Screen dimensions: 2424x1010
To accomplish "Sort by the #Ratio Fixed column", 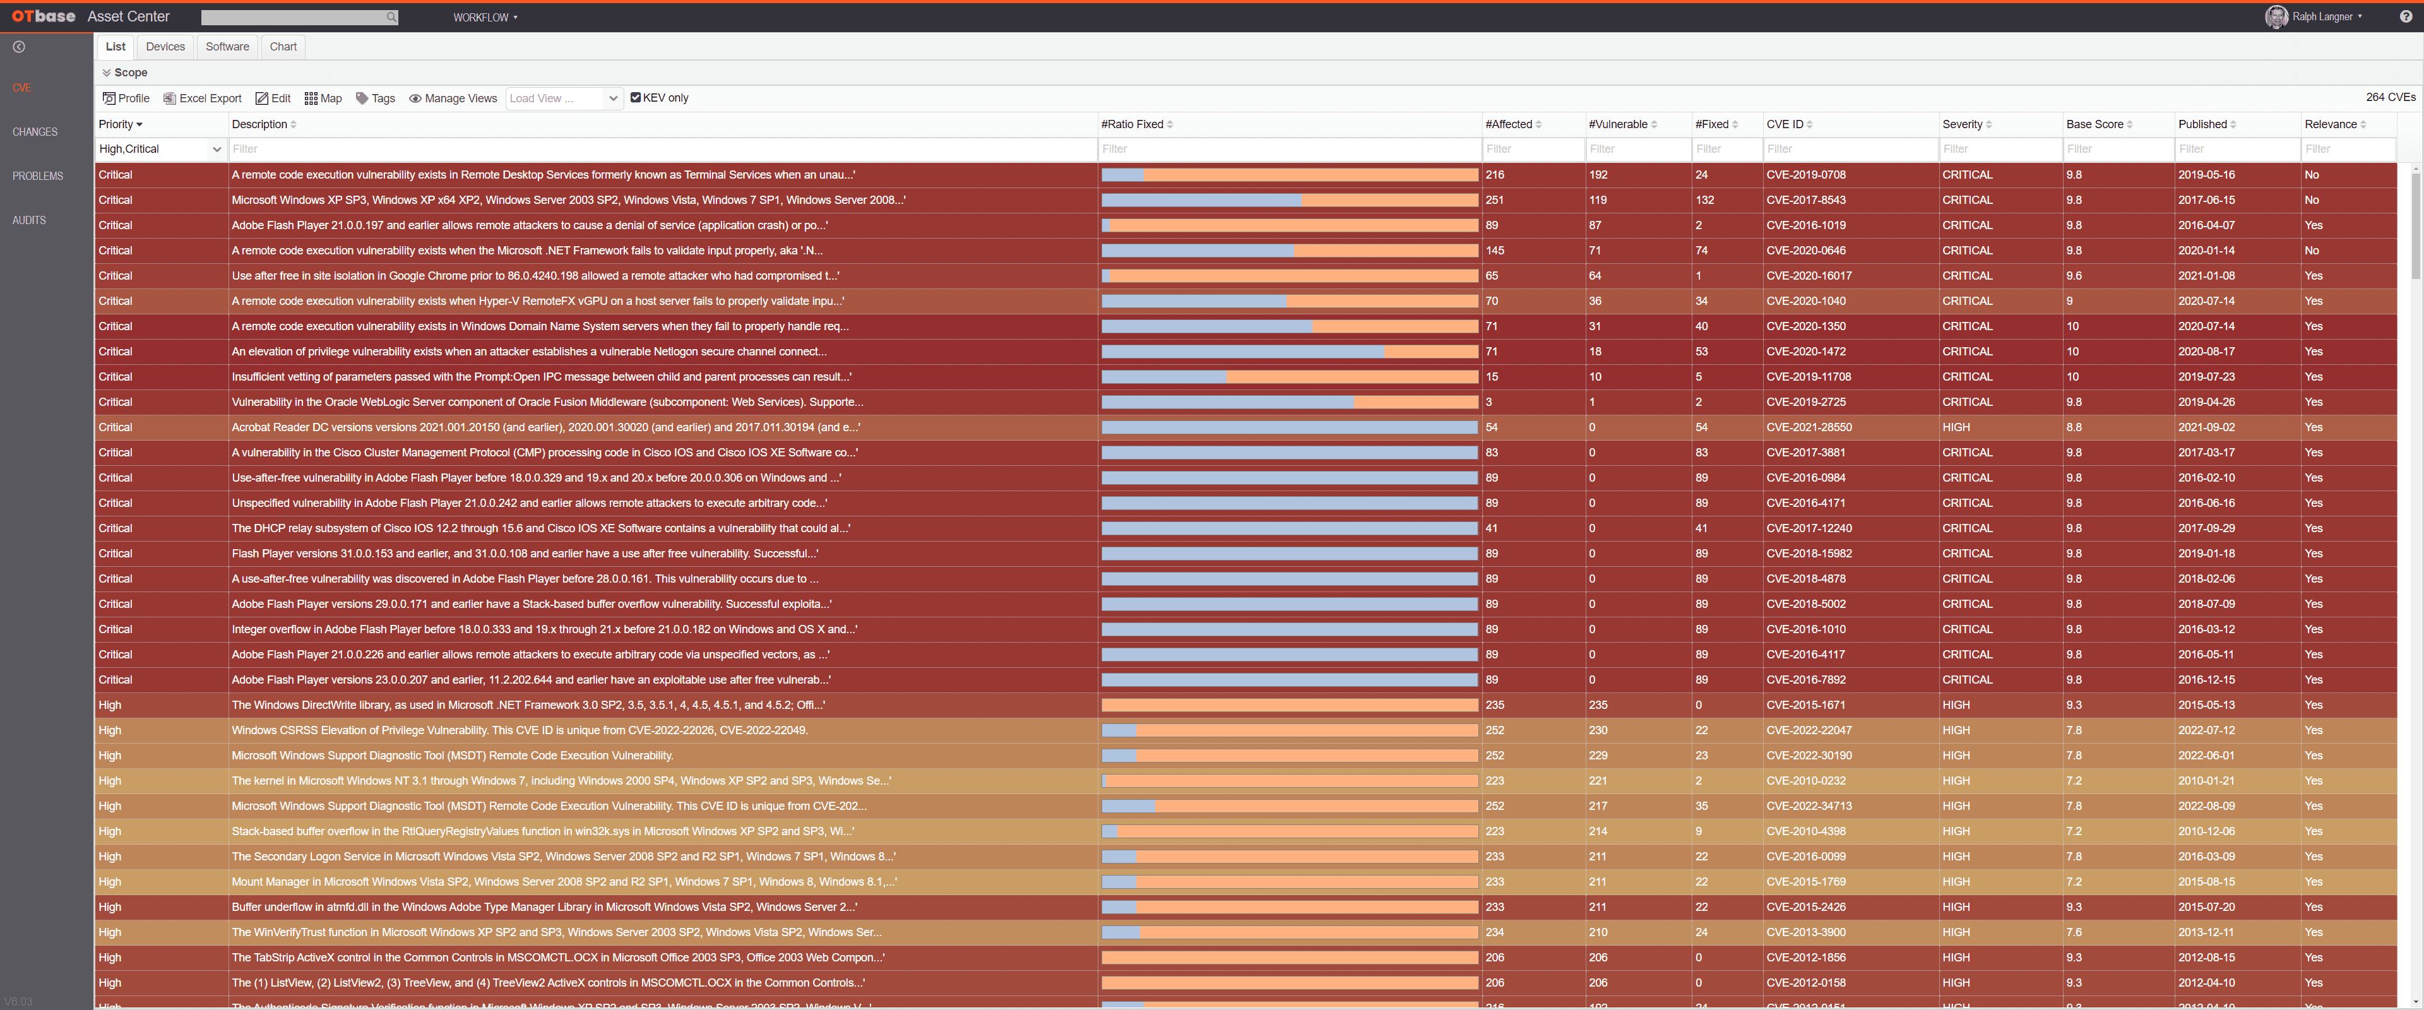I will tap(1170, 124).
